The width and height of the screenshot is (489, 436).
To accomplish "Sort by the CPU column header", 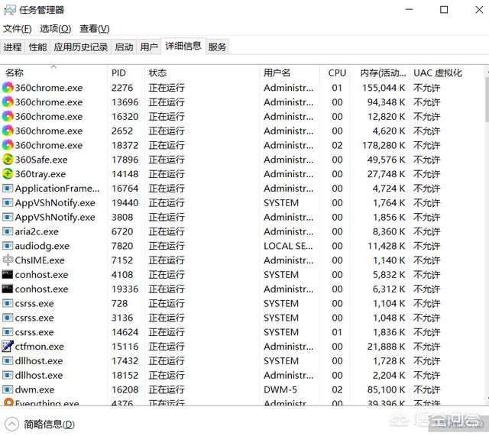I will pos(335,73).
